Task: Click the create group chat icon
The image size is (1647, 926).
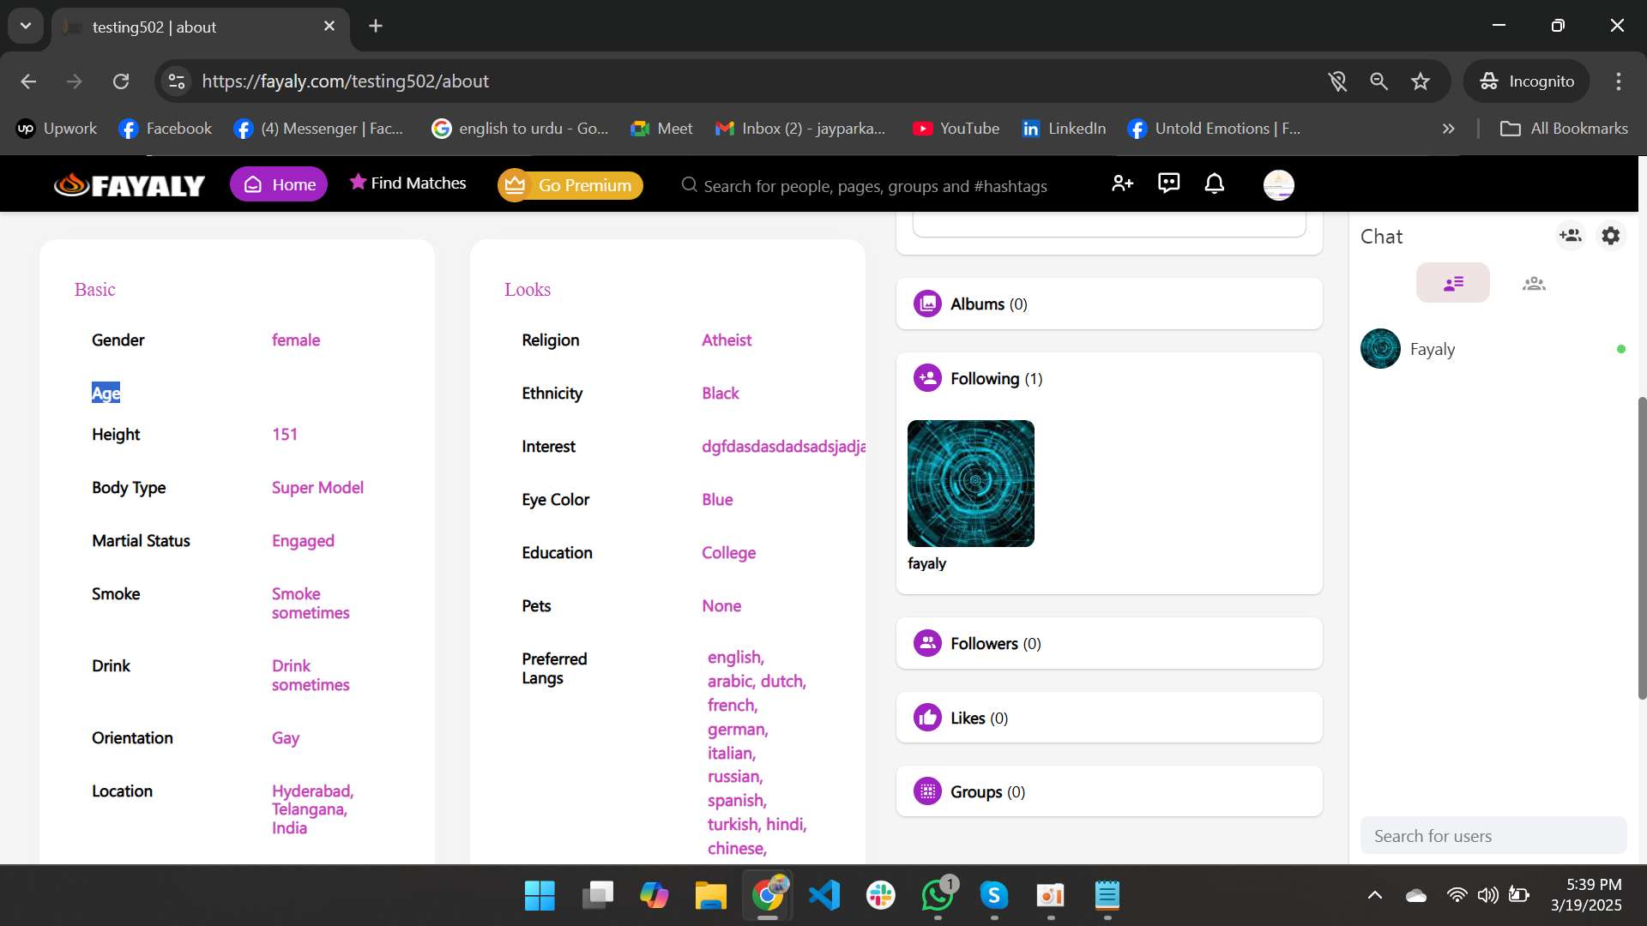Action: coord(1570,236)
